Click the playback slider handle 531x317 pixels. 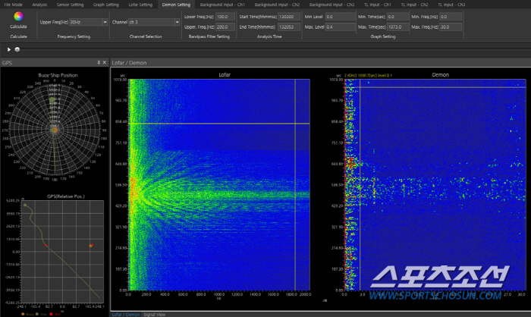coord(17,49)
